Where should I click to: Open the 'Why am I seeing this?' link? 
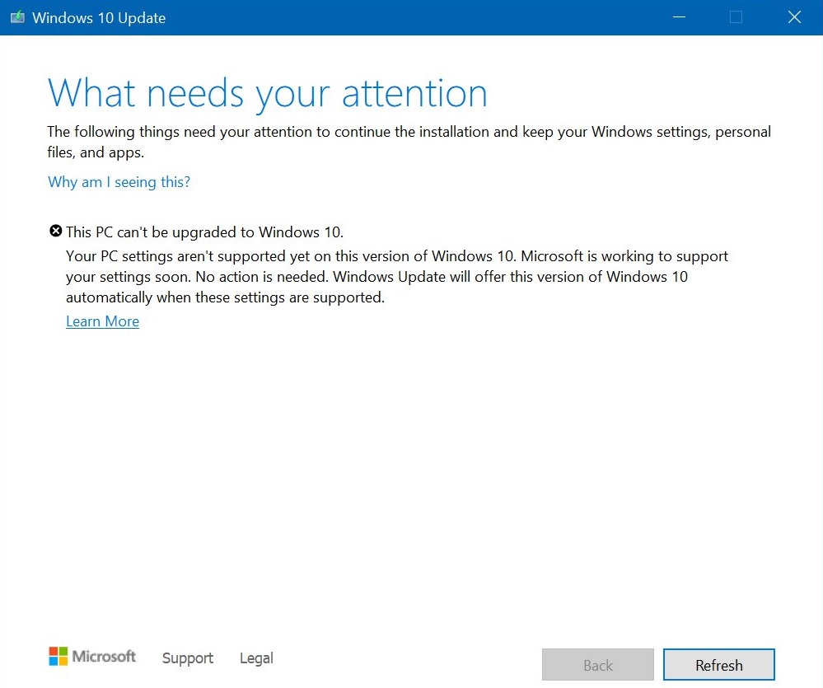(x=119, y=182)
